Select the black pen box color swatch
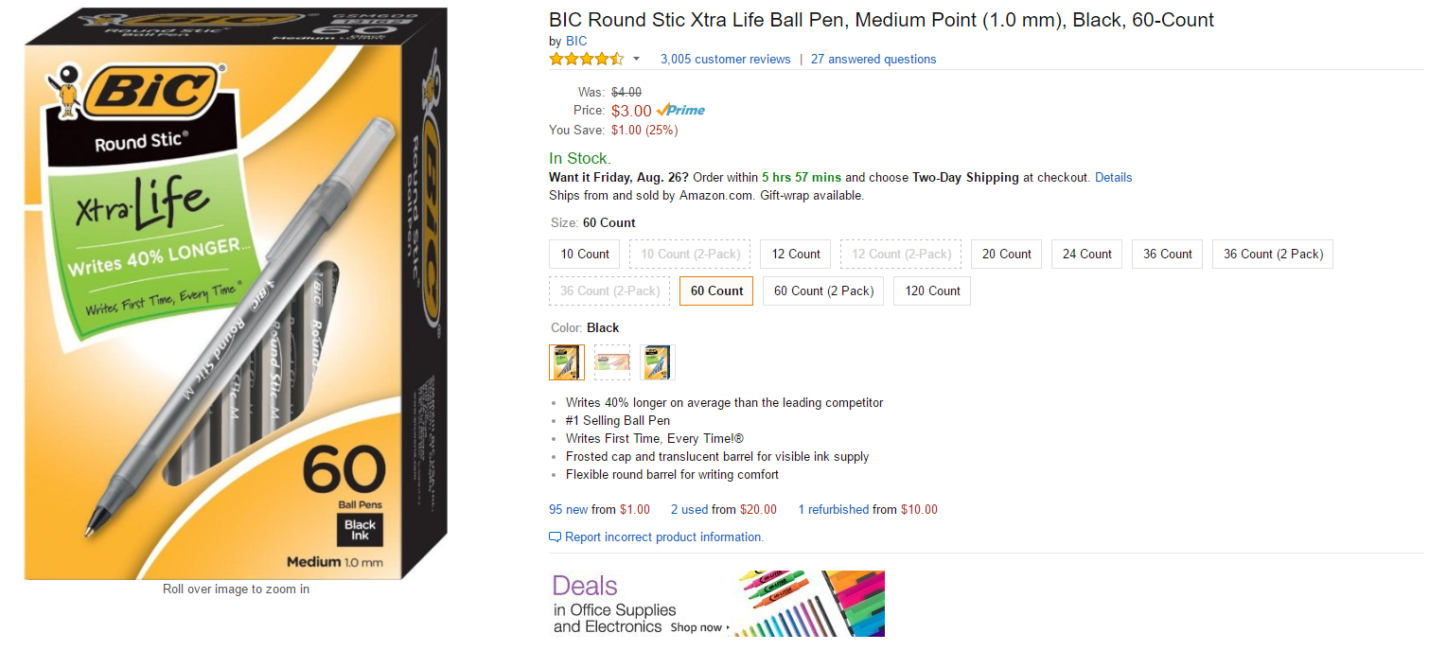Image resolution: width=1429 pixels, height=651 pixels. (x=567, y=362)
